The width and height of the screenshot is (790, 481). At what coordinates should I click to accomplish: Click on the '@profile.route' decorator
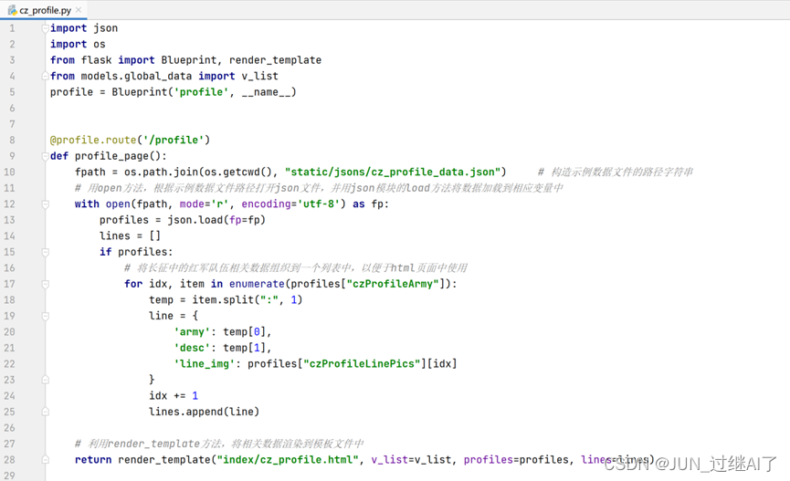(x=93, y=140)
